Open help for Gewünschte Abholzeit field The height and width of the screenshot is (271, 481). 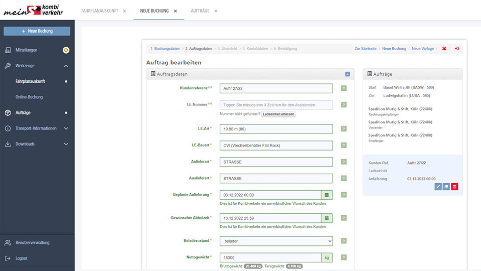344,218
